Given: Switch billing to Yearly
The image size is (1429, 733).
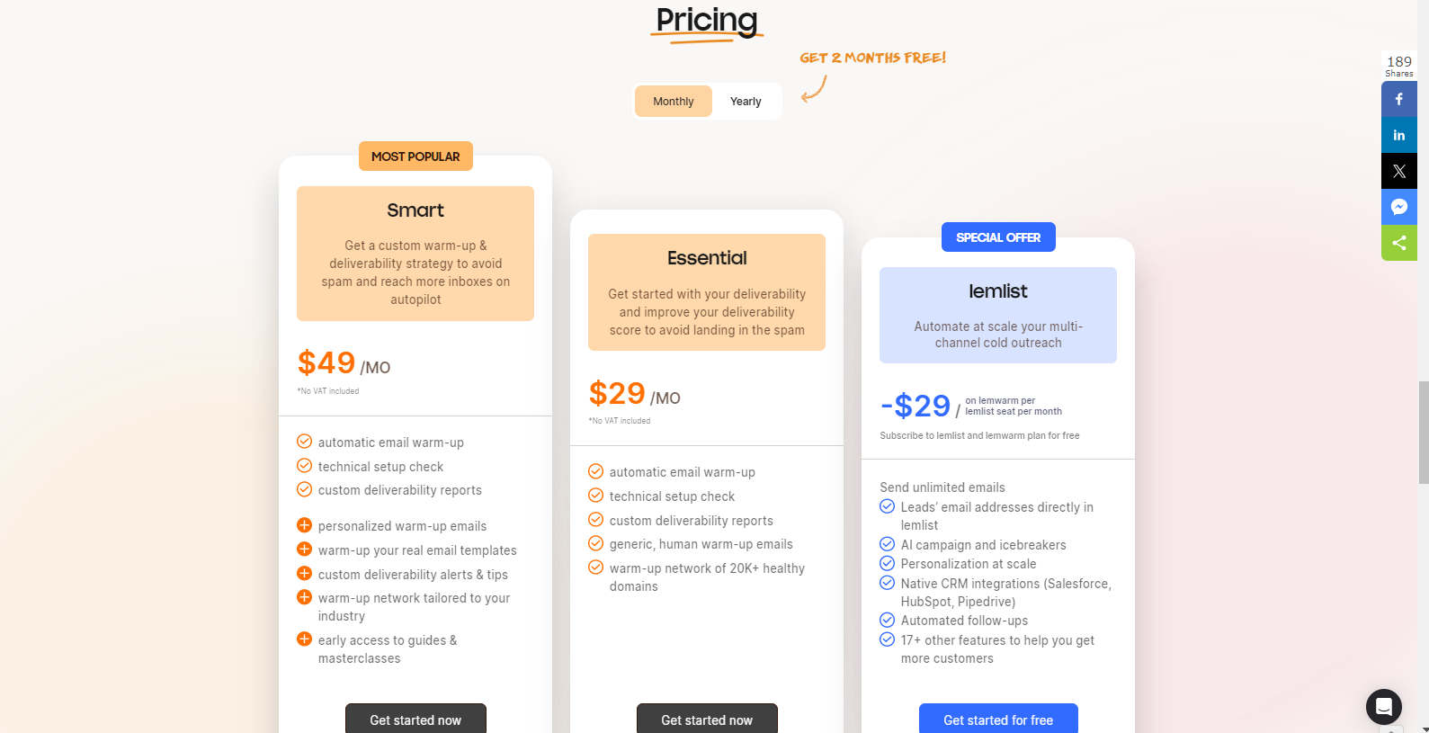Looking at the screenshot, I should [x=746, y=102].
